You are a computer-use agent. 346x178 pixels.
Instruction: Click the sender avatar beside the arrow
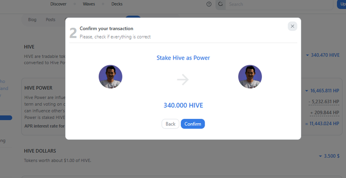coord(110,77)
